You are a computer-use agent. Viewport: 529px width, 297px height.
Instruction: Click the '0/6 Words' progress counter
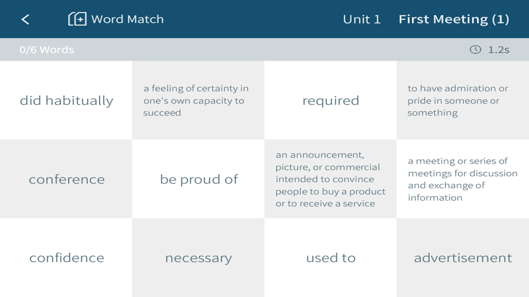[47, 50]
